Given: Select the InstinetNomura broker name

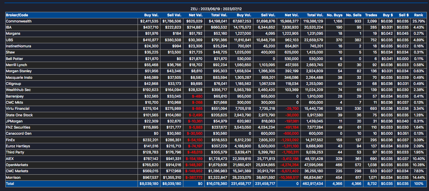Looking at the screenshot, I should click(18, 46).
